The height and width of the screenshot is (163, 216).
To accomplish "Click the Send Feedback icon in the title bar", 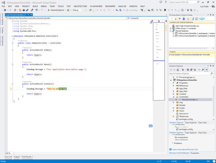I will click(161, 2).
